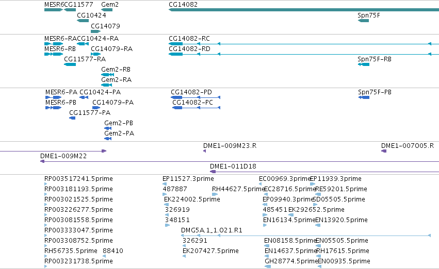Select EC00969.3prime EST label

285,179
